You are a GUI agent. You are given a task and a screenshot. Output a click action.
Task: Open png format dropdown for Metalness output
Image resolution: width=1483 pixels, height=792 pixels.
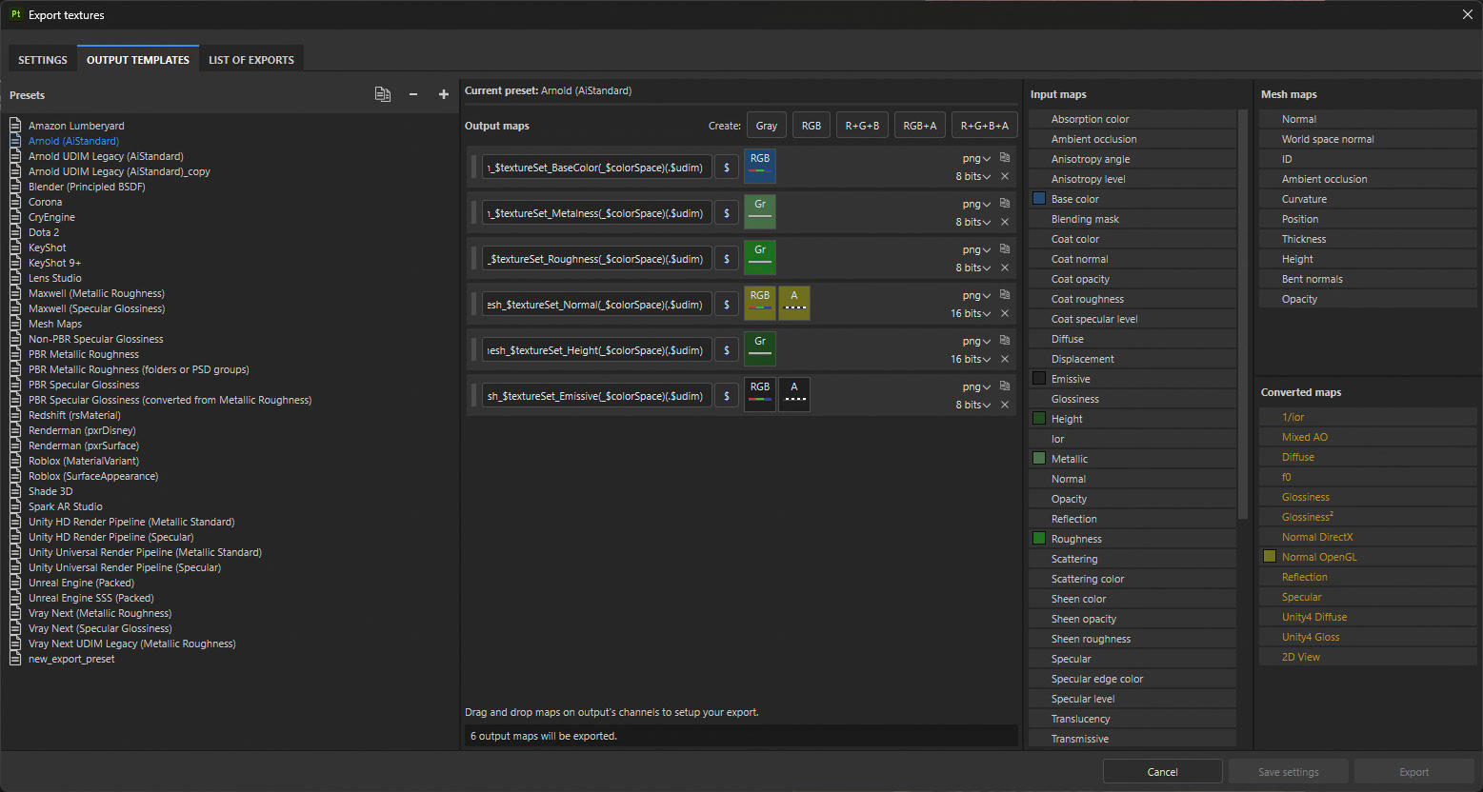point(976,204)
